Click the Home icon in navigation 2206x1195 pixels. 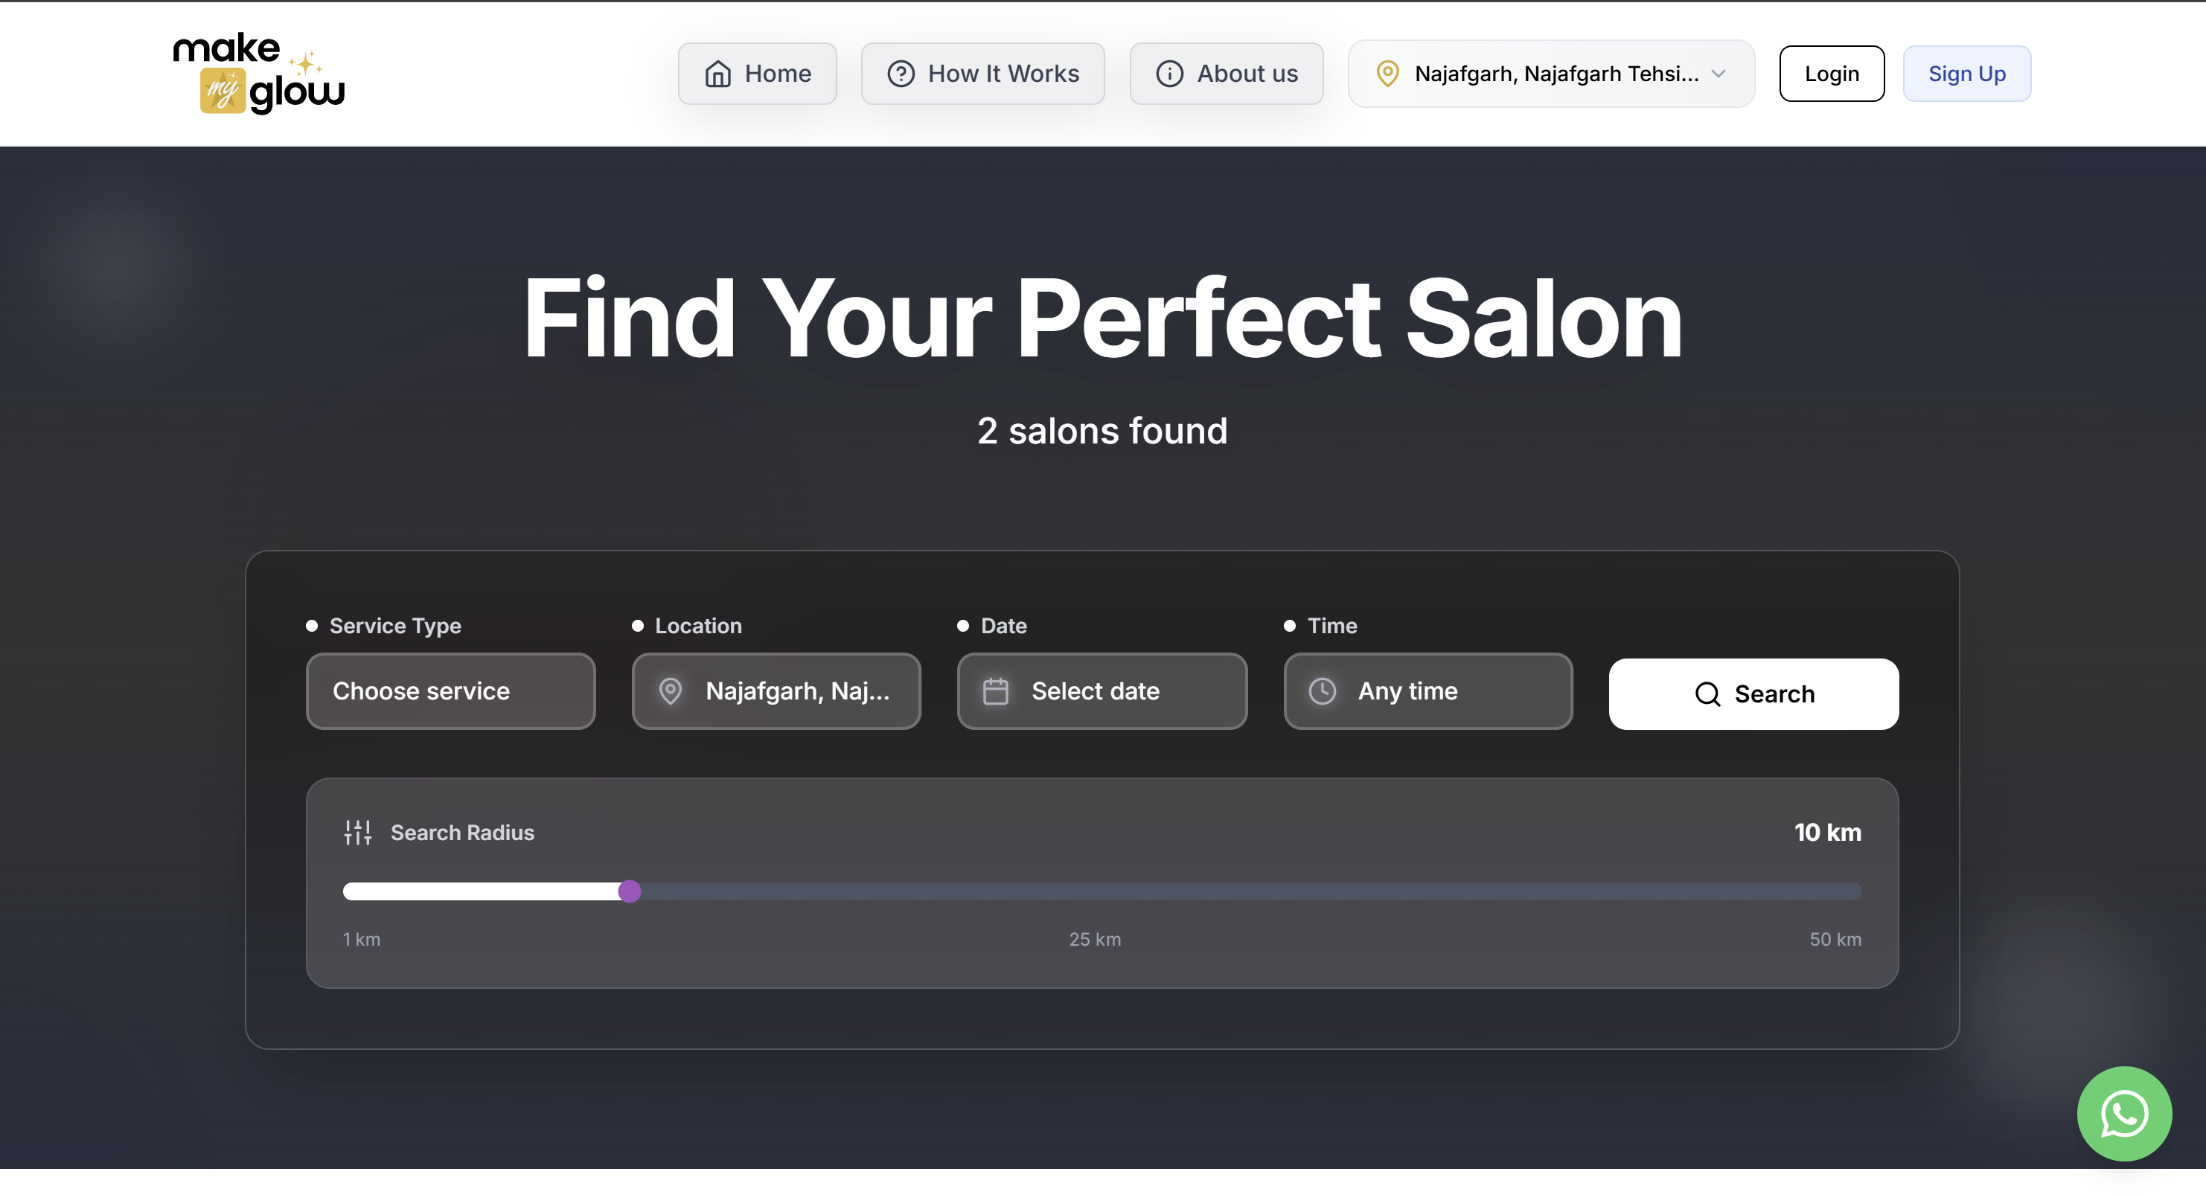(720, 74)
